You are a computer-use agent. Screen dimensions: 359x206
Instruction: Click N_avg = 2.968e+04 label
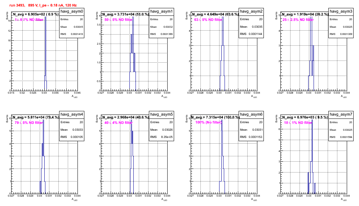[x=125, y=117]
